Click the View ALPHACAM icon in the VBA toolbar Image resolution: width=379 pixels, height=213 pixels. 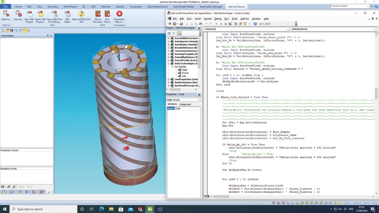[x=170, y=24]
